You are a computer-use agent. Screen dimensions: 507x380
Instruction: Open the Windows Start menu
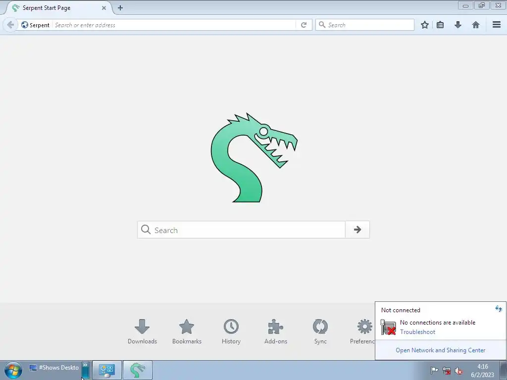tap(13, 370)
